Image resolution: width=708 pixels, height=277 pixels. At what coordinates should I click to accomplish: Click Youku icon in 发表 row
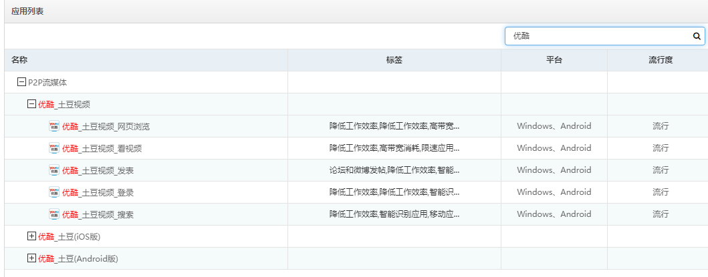(54, 170)
